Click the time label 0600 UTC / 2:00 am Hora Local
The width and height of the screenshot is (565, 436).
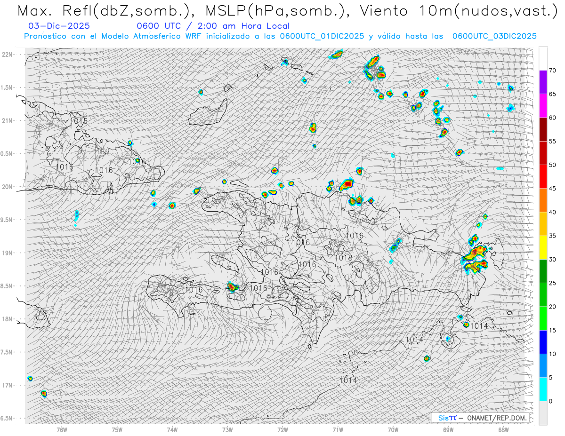213,26
